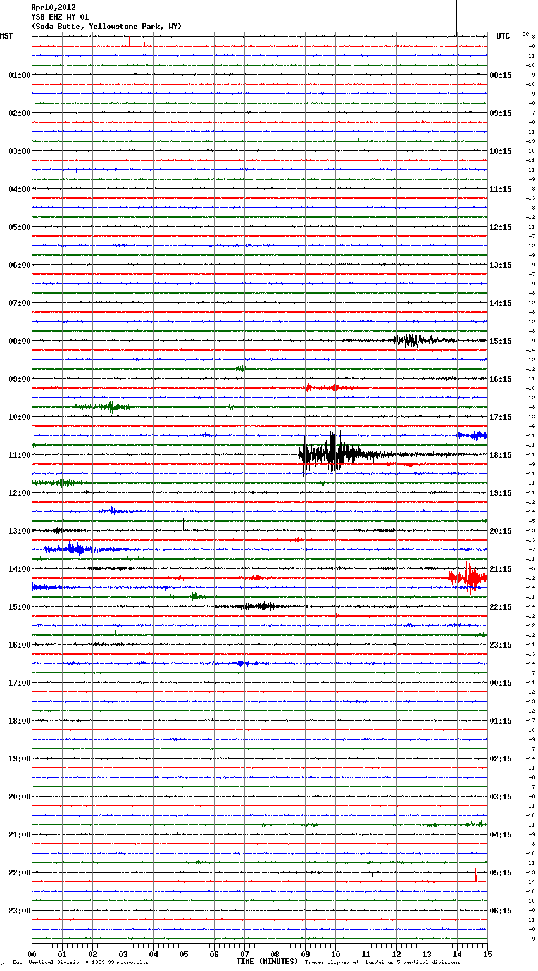Select the 14:00 MST time label

(x=19, y=569)
